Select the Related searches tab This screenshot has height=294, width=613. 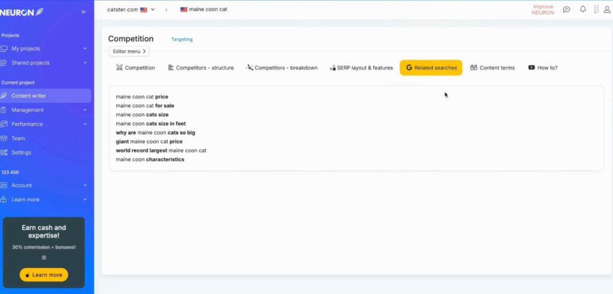point(431,68)
